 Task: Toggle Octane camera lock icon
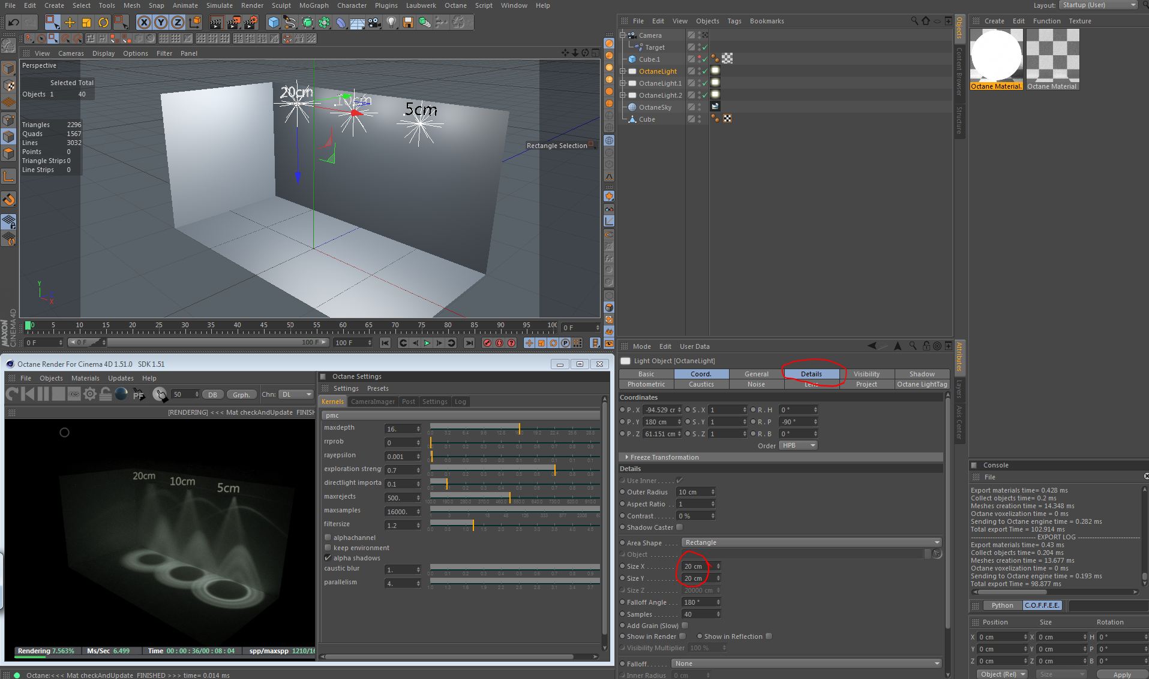[x=105, y=394]
